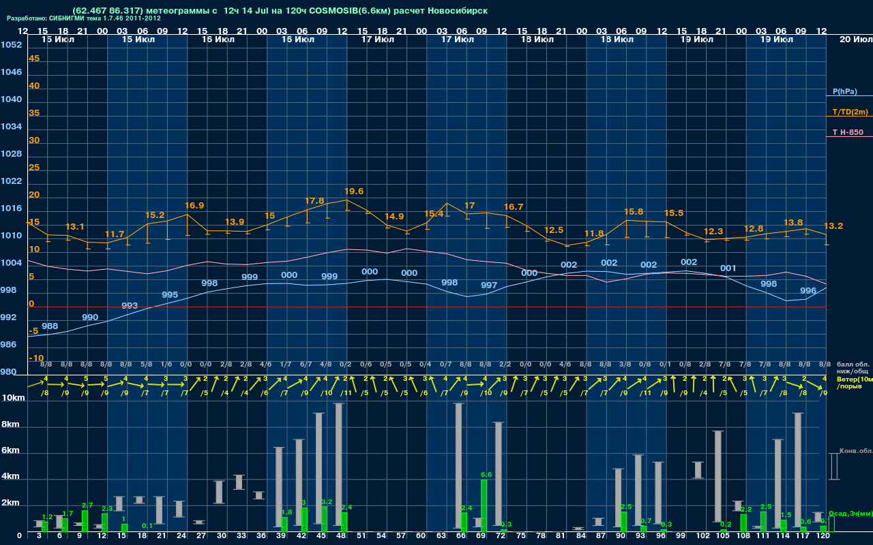Click the tall green precipitation bar at hour 69
This screenshot has height=545, width=873.
[484, 505]
